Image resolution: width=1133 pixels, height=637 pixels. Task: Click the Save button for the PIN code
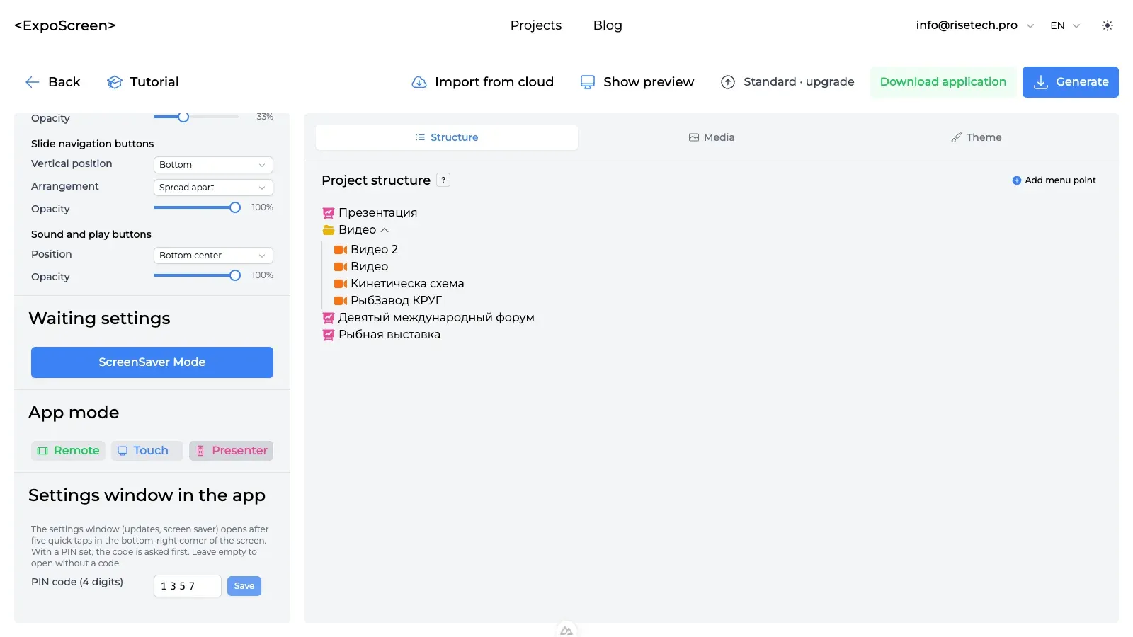point(244,586)
